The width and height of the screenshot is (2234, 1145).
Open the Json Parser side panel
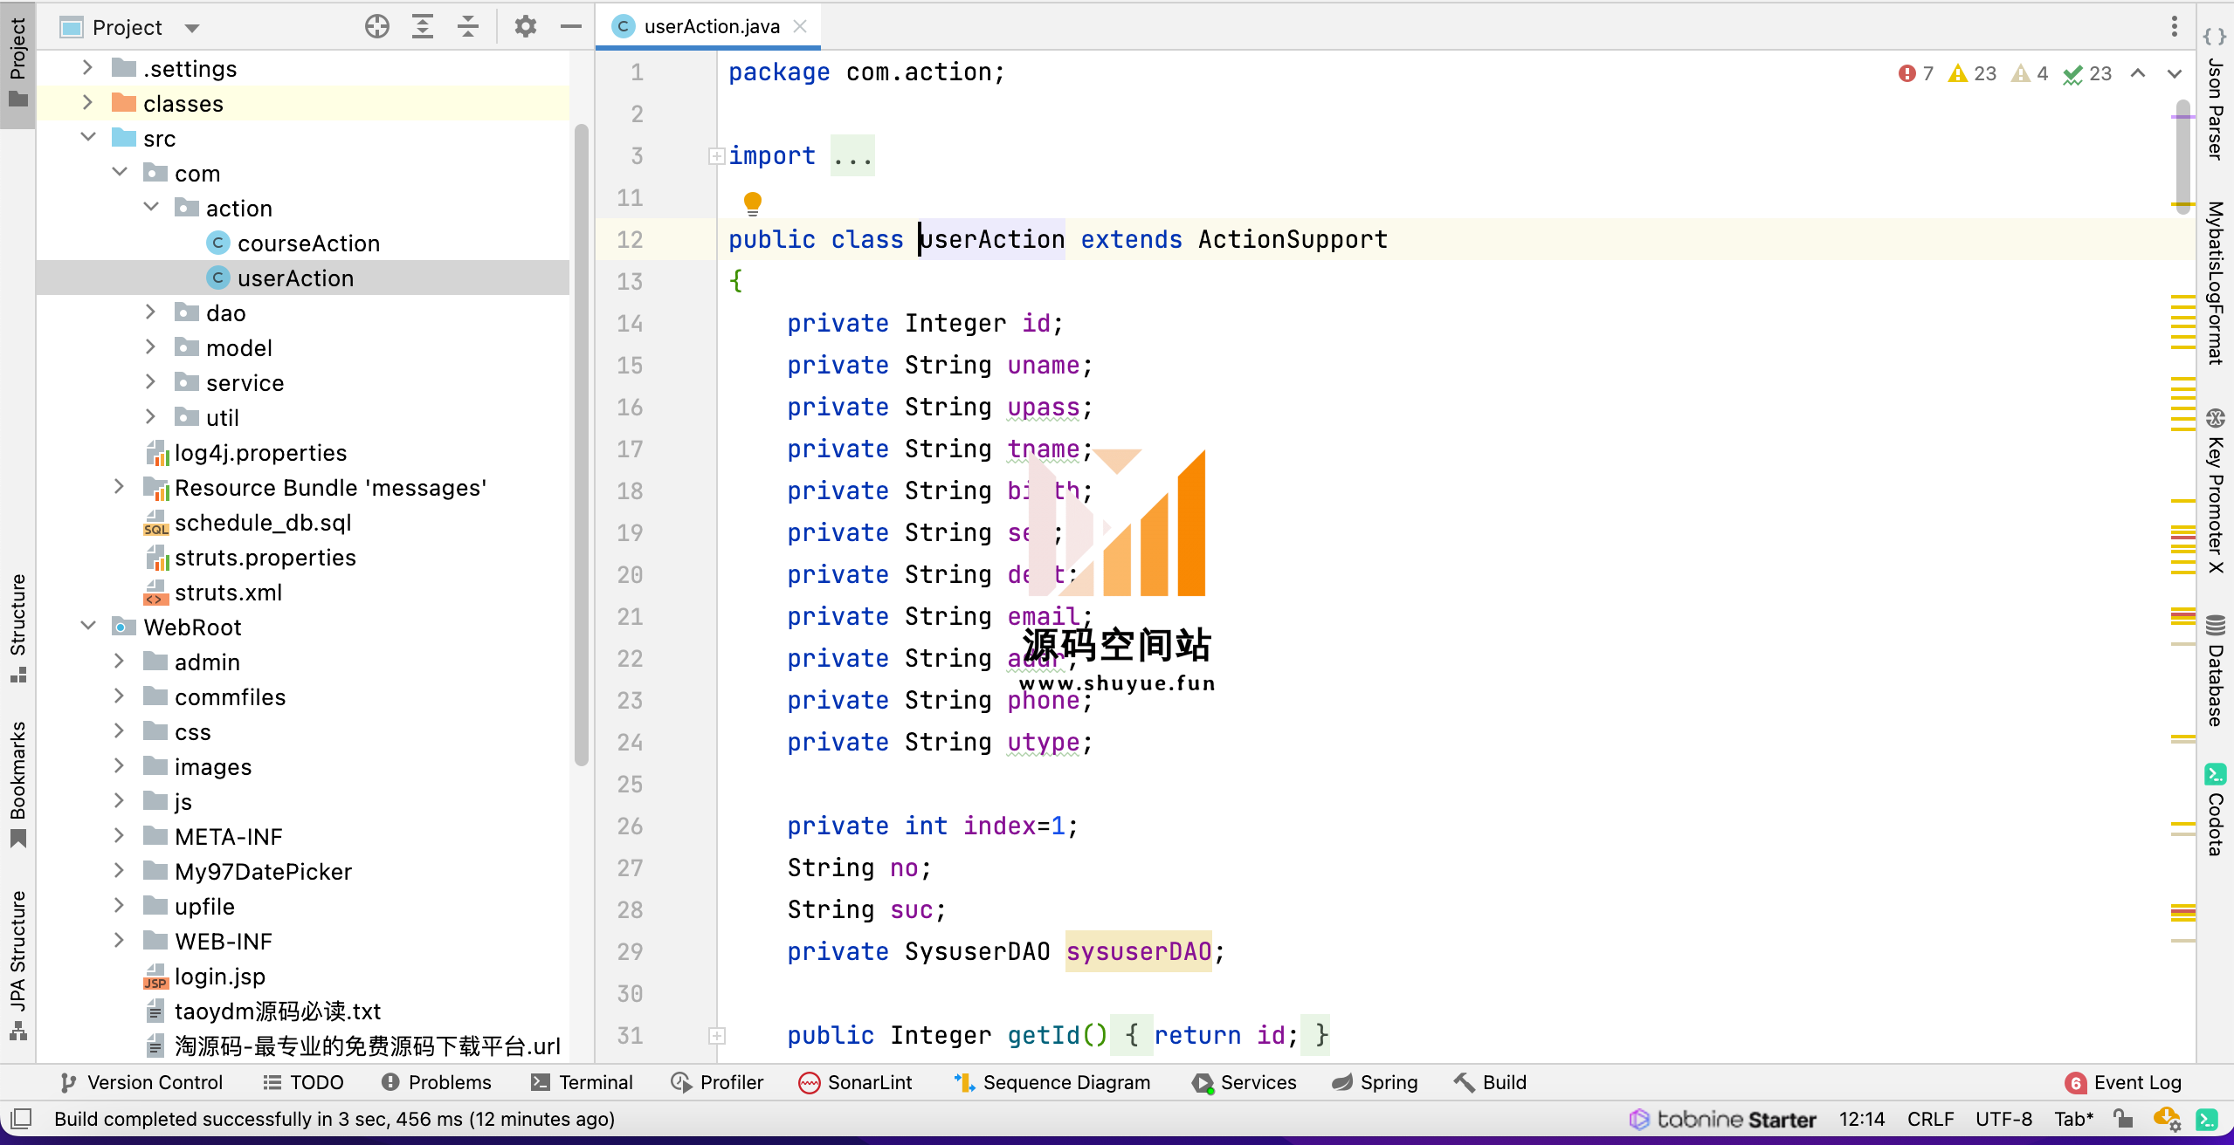2216,95
